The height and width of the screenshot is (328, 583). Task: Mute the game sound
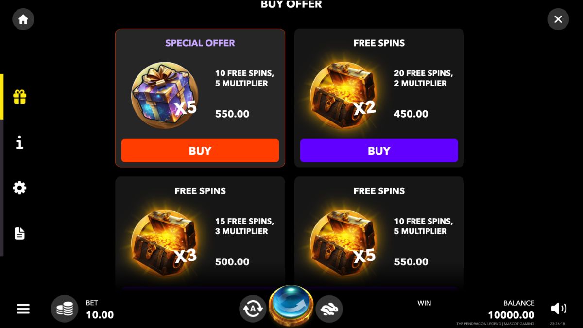(x=559, y=308)
